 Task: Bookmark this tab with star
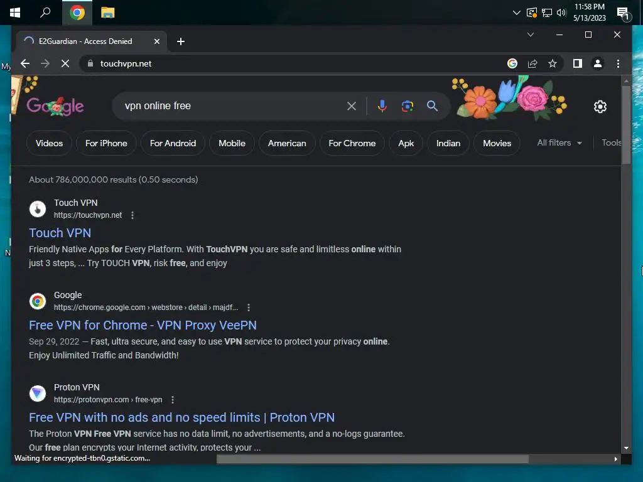[x=553, y=63]
